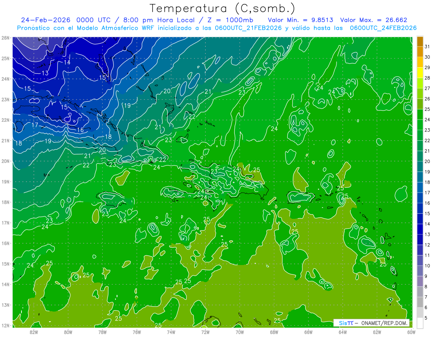The width and height of the screenshot is (437, 337).
Task: Click the '14' contour label on the map
Action: pyautogui.click(x=67, y=62)
